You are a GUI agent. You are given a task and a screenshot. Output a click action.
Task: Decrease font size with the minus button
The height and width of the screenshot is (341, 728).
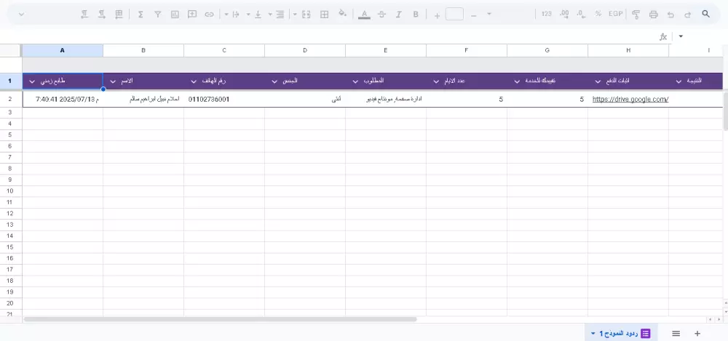click(474, 15)
